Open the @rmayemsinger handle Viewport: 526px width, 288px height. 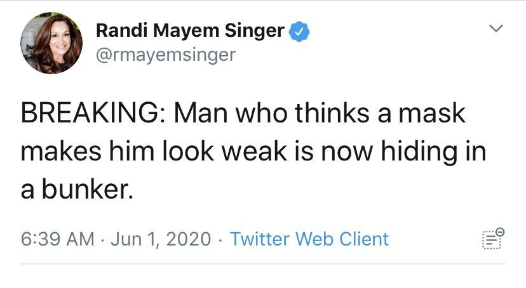pos(165,55)
